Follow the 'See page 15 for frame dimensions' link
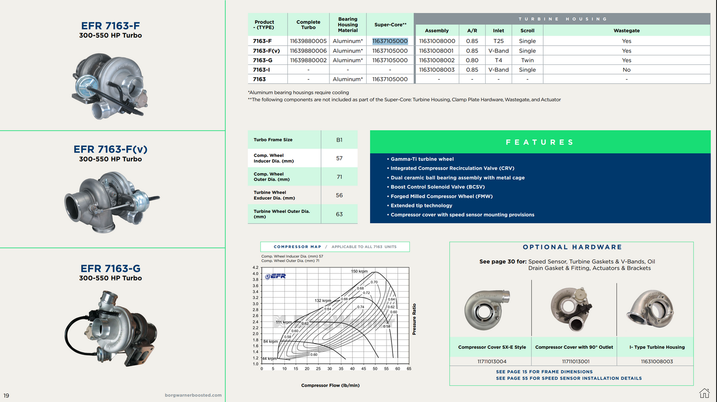This screenshot has width=717, height=402. [544, 372]
